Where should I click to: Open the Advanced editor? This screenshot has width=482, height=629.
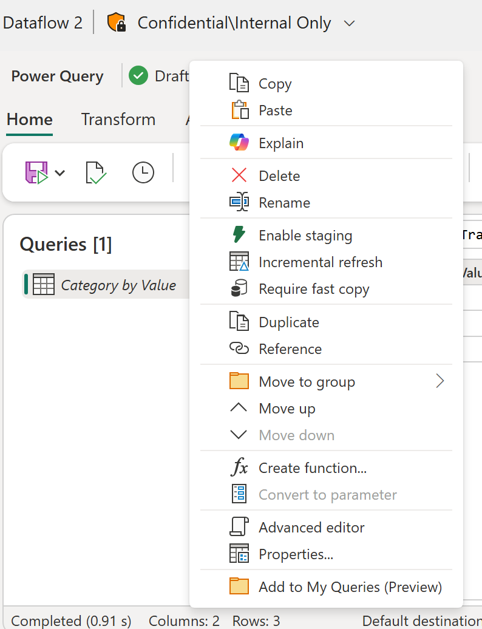pyautogui.click(x=326, y=527)
